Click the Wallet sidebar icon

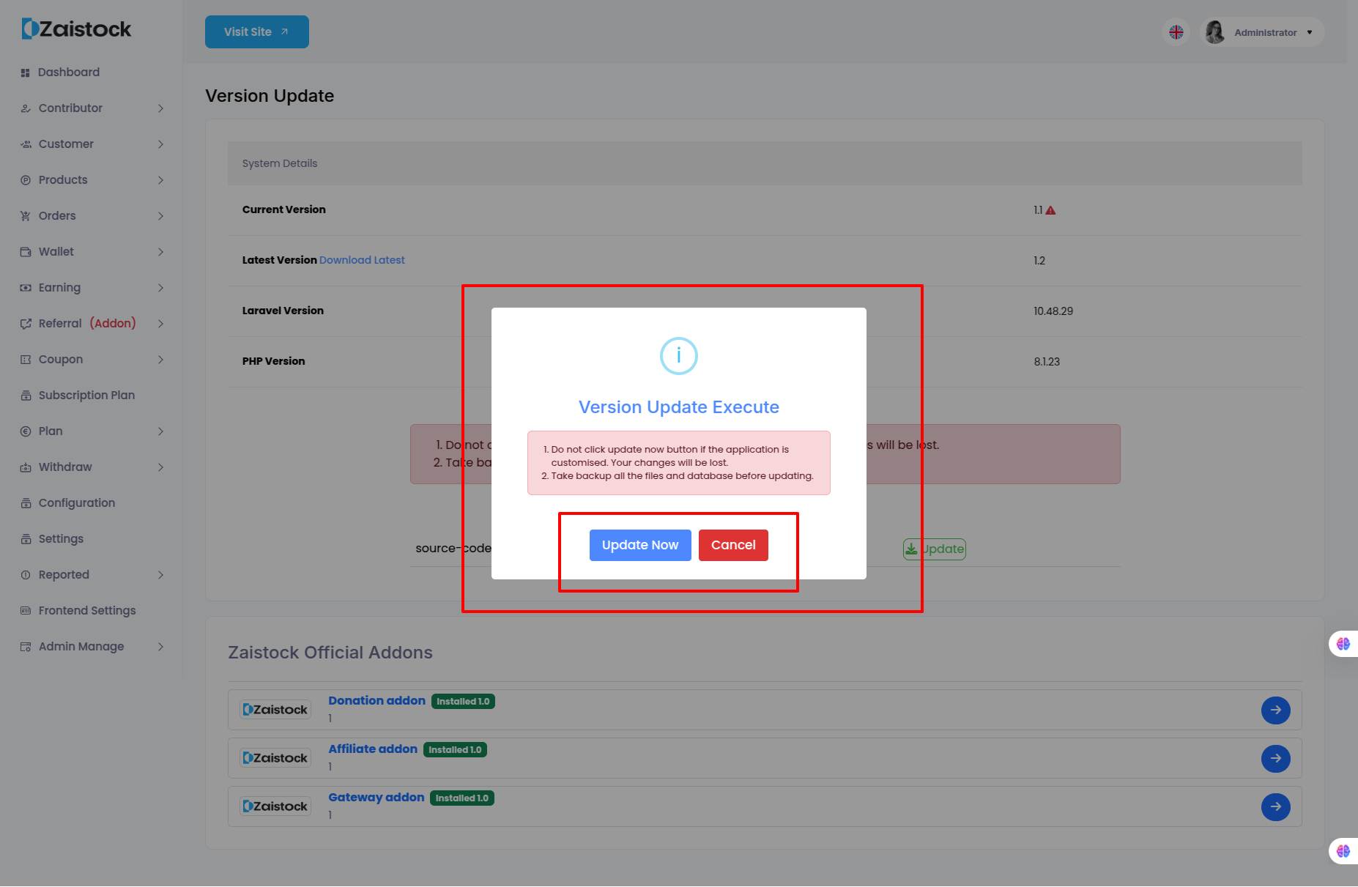tap(25, 252)
